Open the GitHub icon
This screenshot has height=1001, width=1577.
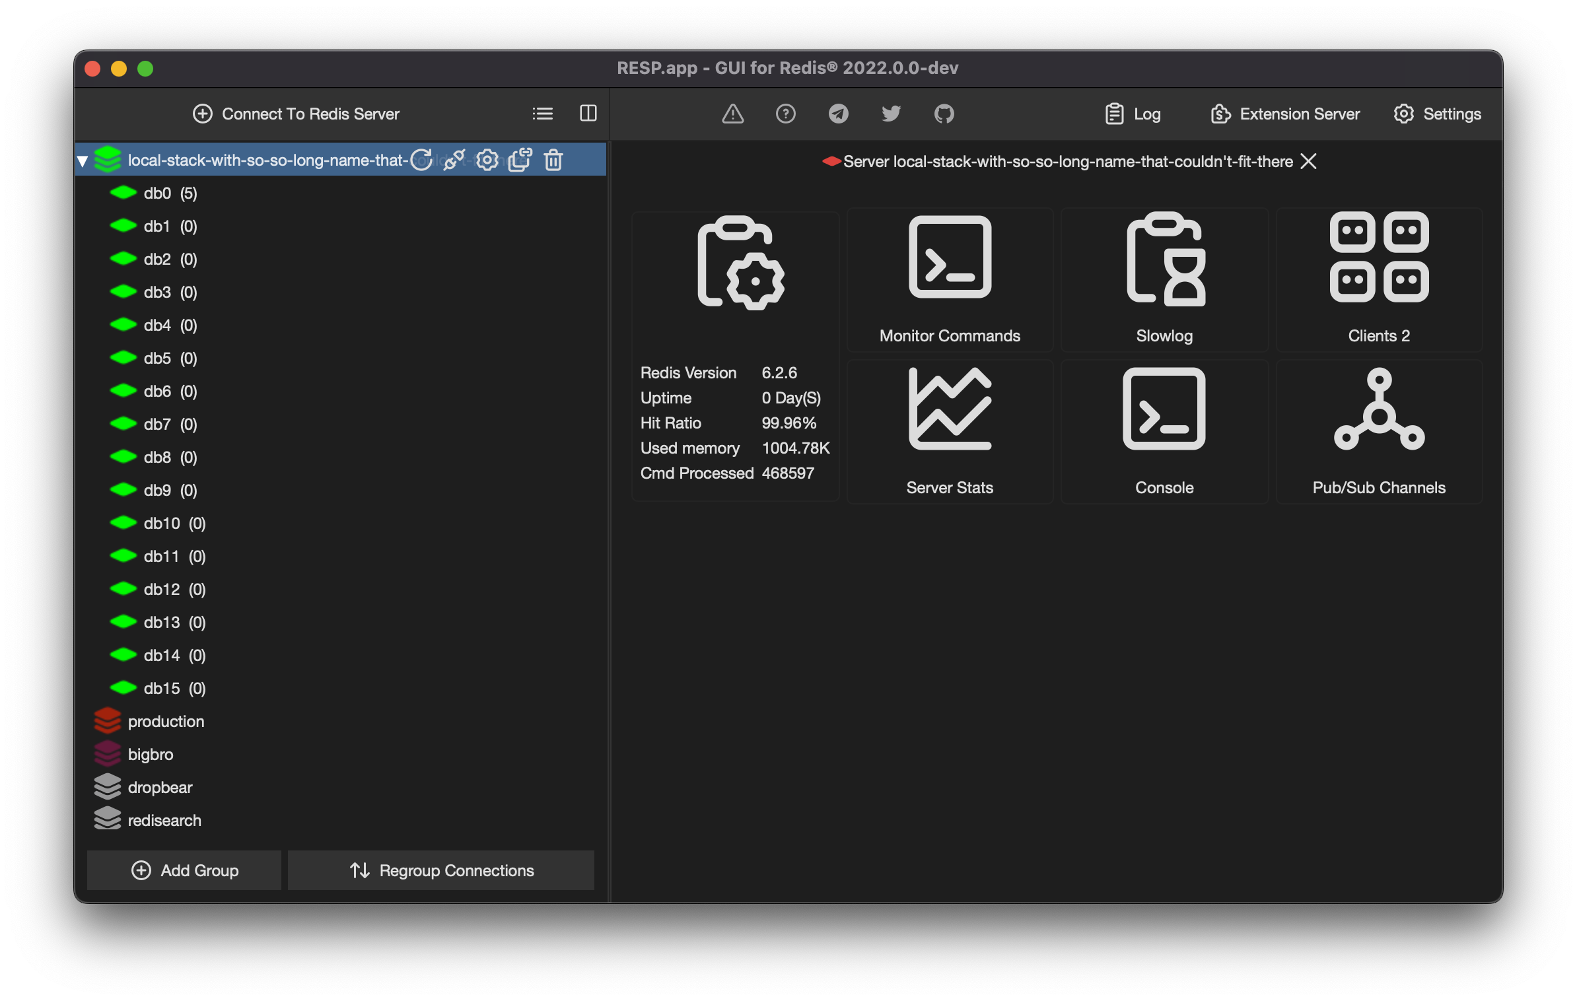pos(944,114)
